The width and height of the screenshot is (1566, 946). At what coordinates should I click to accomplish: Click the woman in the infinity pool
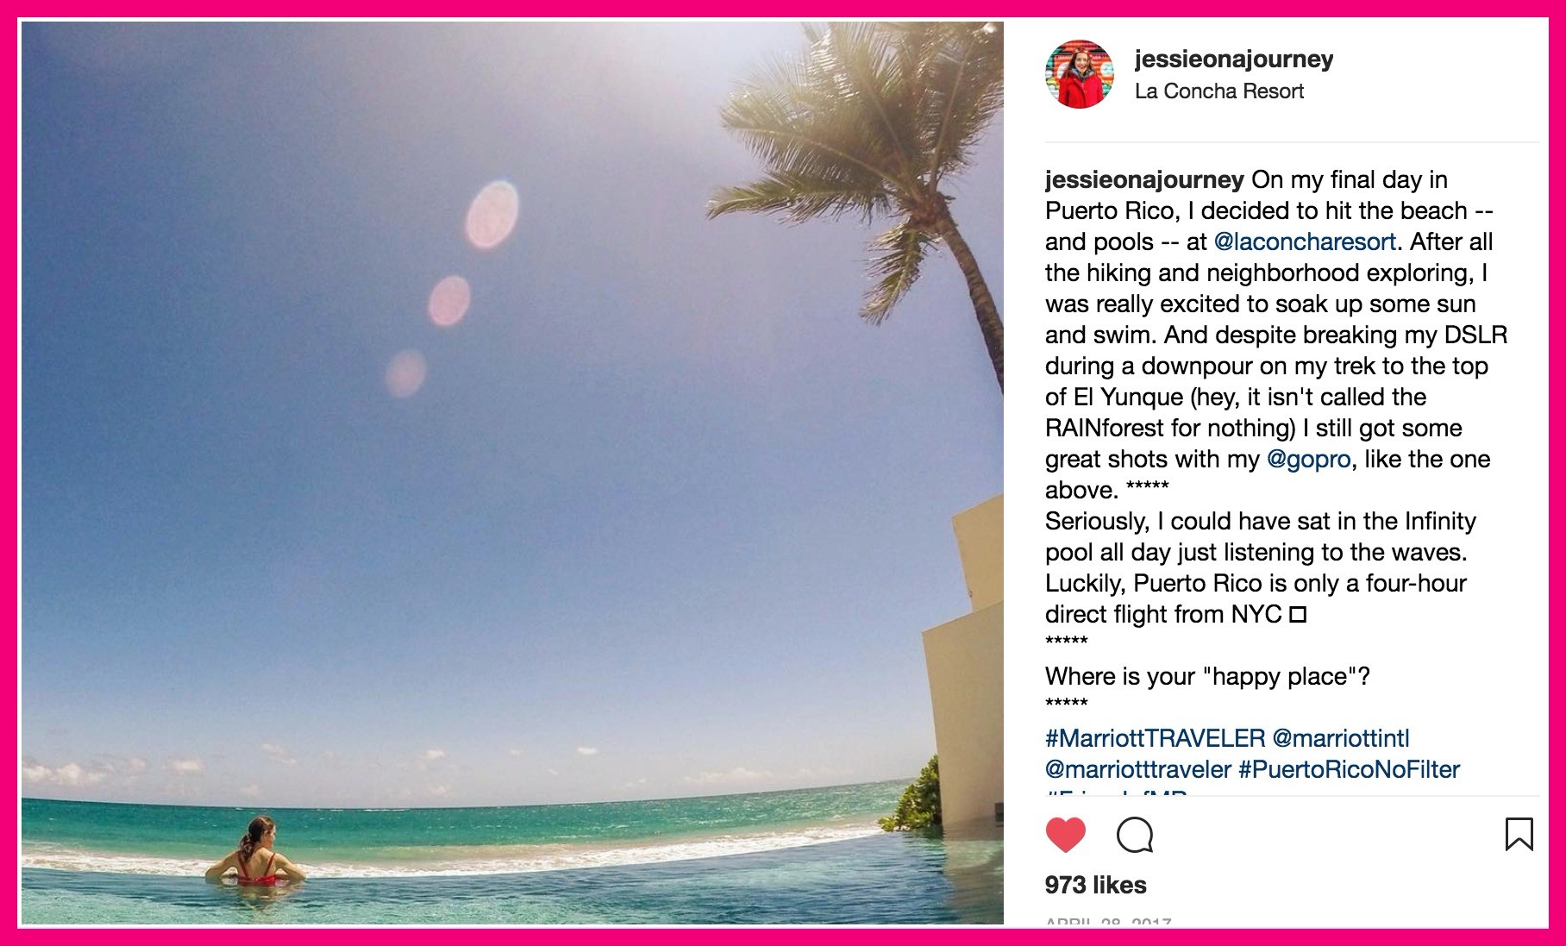[256, 854]
